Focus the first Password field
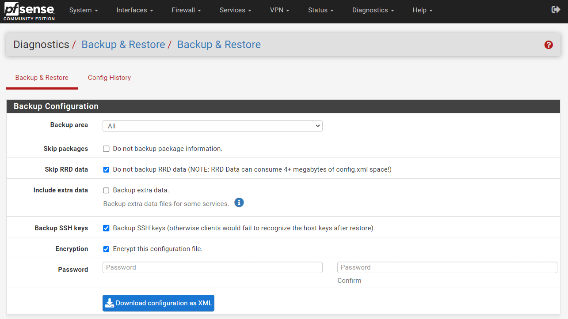568x319 pixels. point(213,267)
